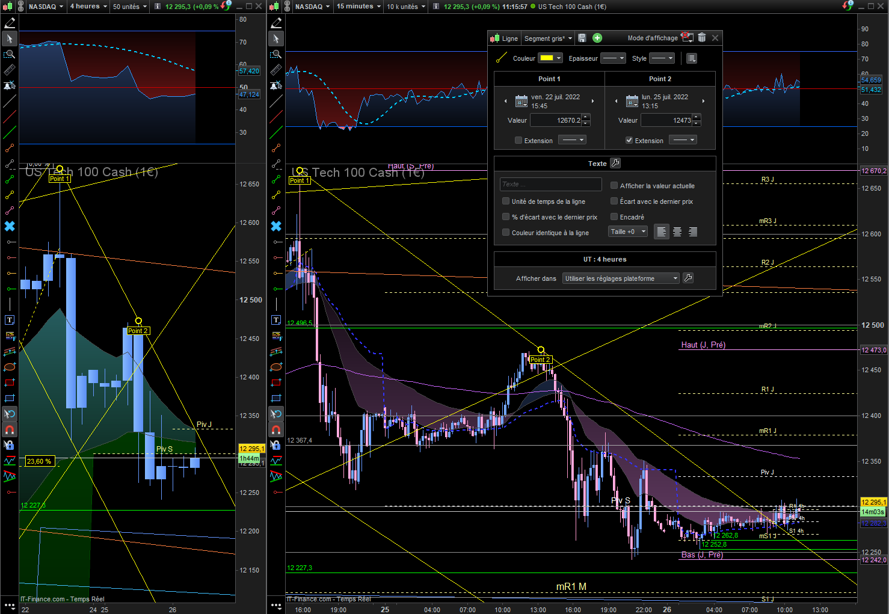Open wrench settings beside Afficher dans
The width and height of the screenshot is (889, 614).
coord(688,278)
